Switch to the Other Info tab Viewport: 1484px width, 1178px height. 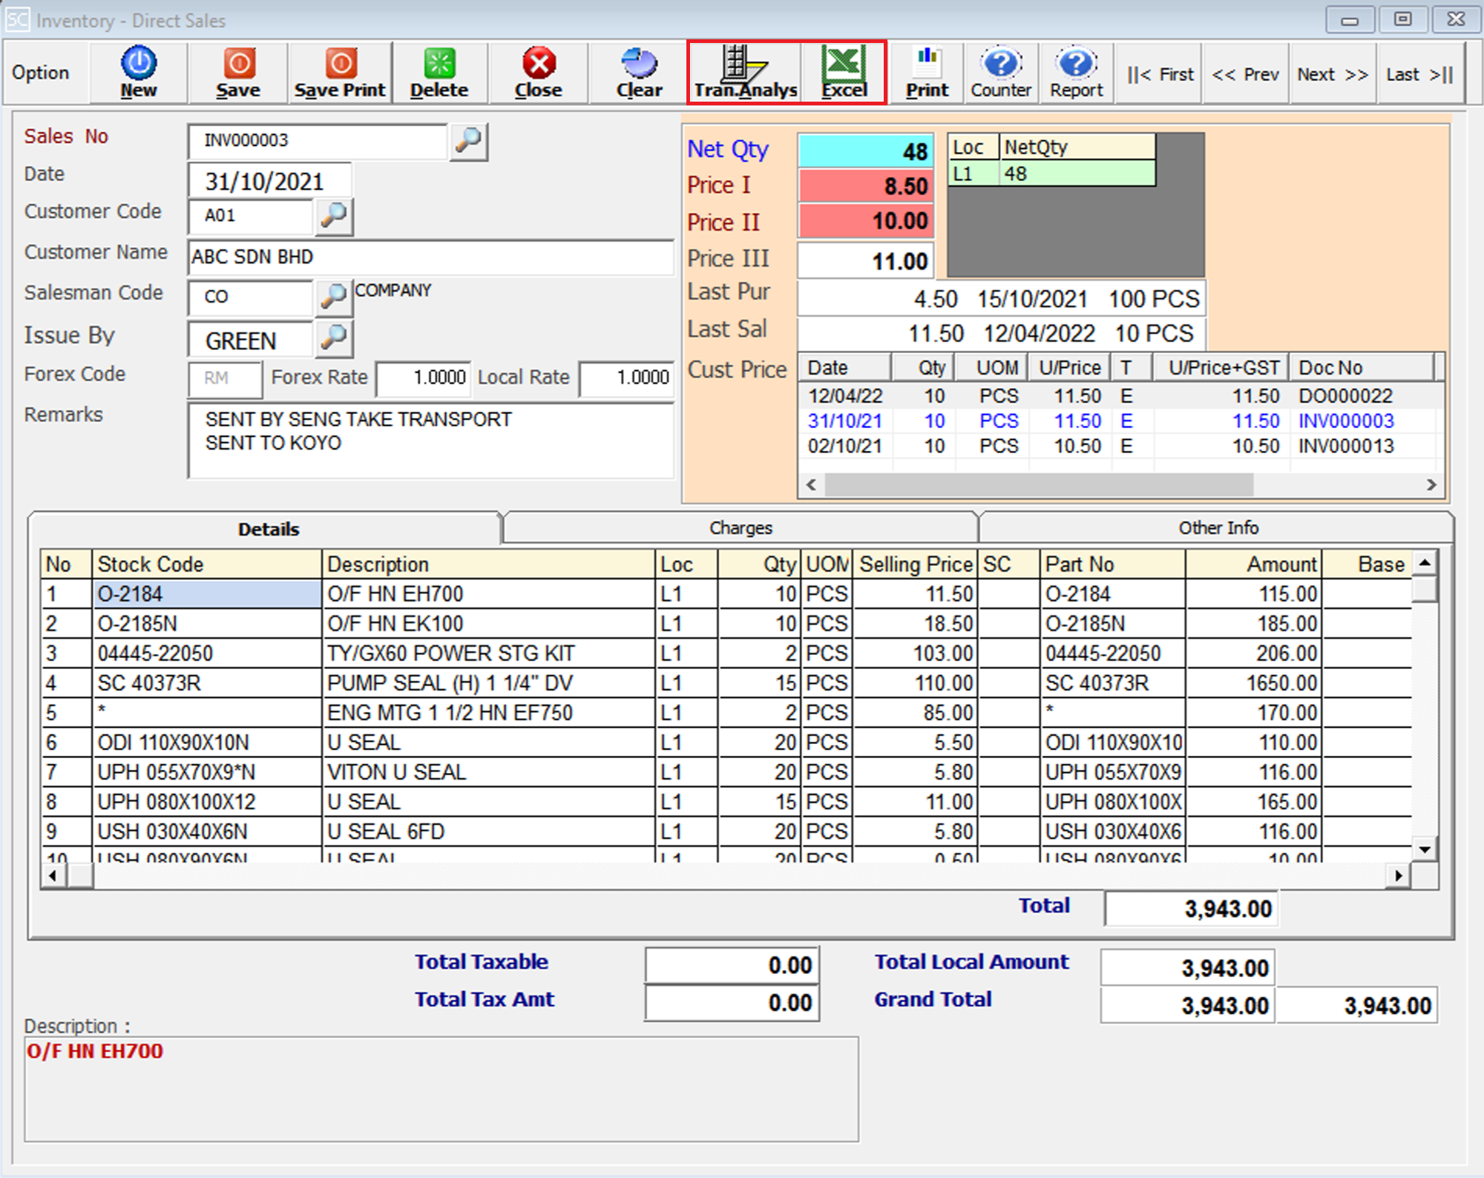click(1218, 528)
